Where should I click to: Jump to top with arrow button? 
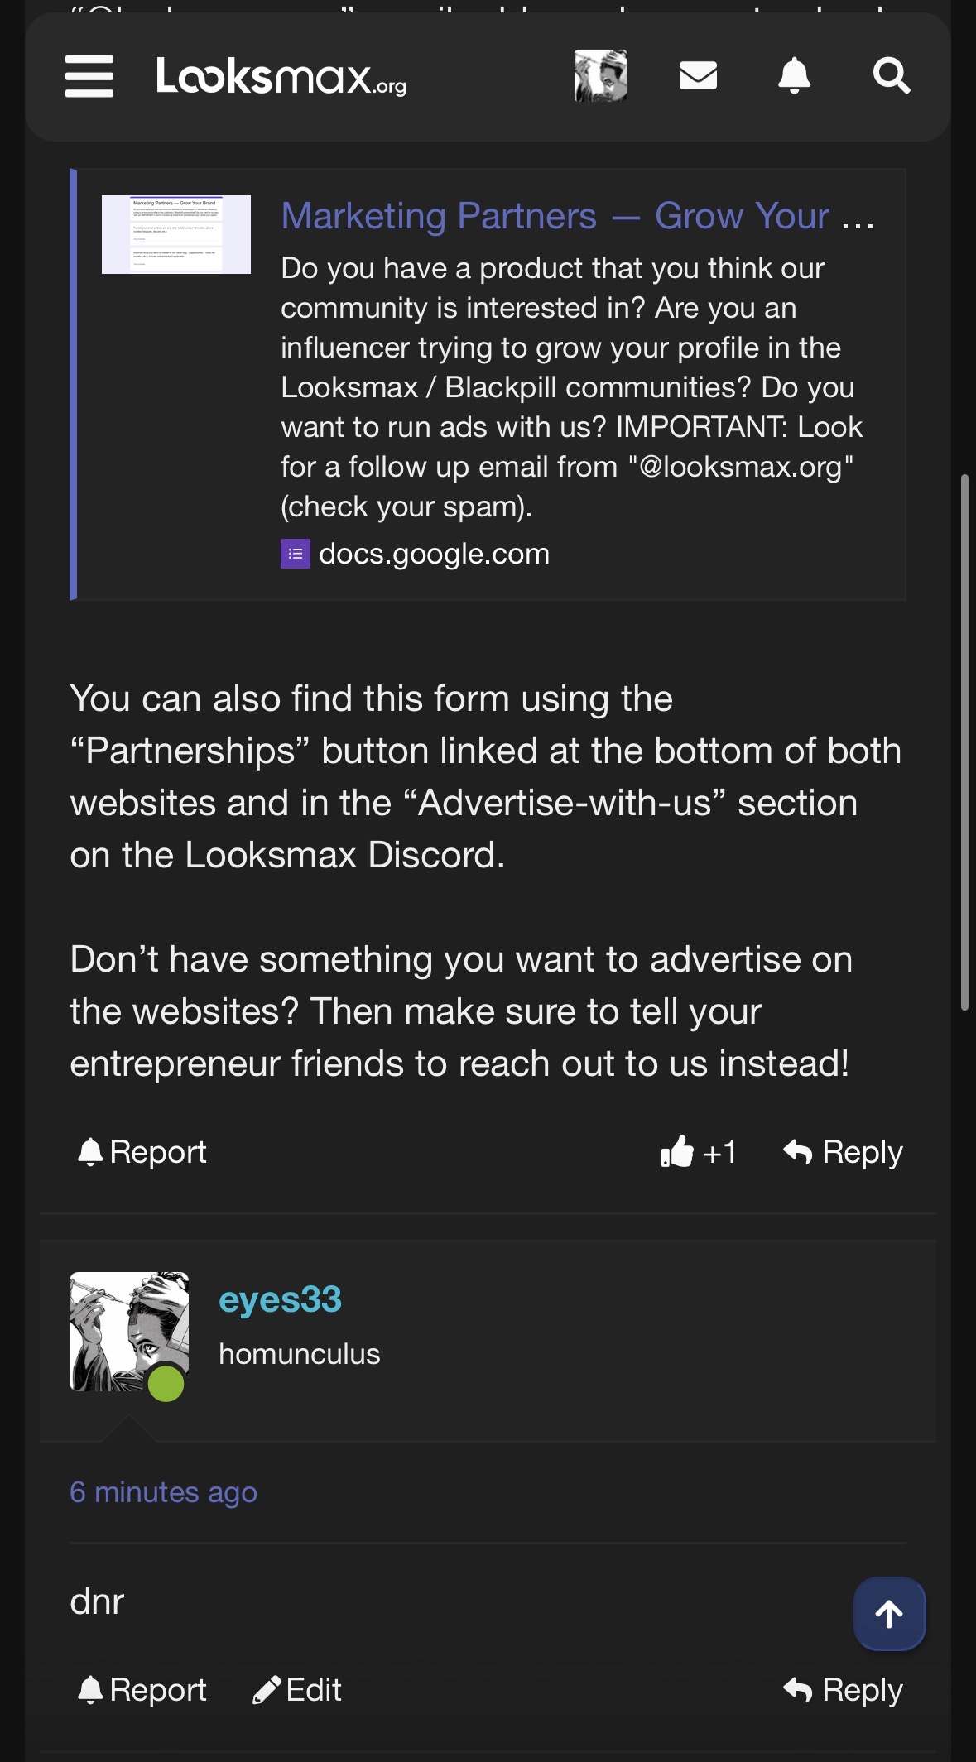(890, 1614)
